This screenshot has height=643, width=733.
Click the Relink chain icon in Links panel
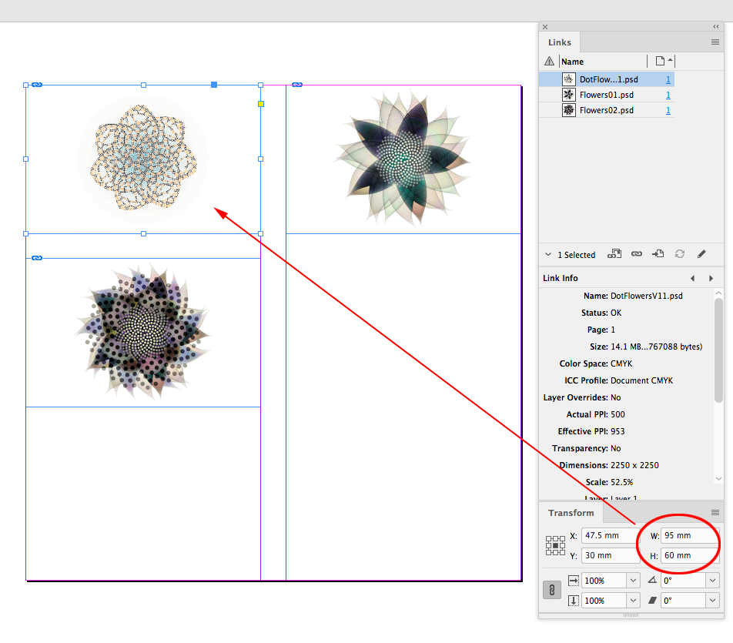(637, 253)
